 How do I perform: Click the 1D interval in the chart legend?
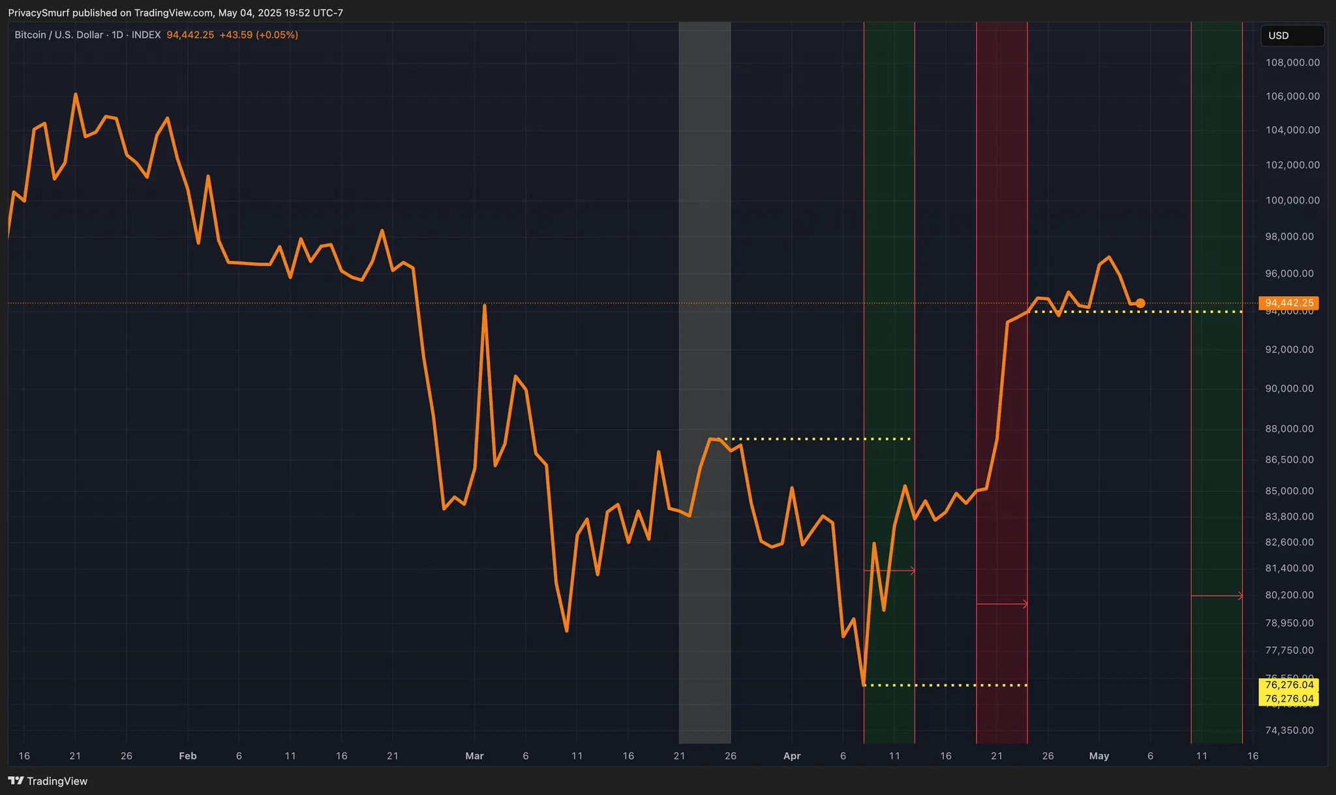click(x=117, y=35)
